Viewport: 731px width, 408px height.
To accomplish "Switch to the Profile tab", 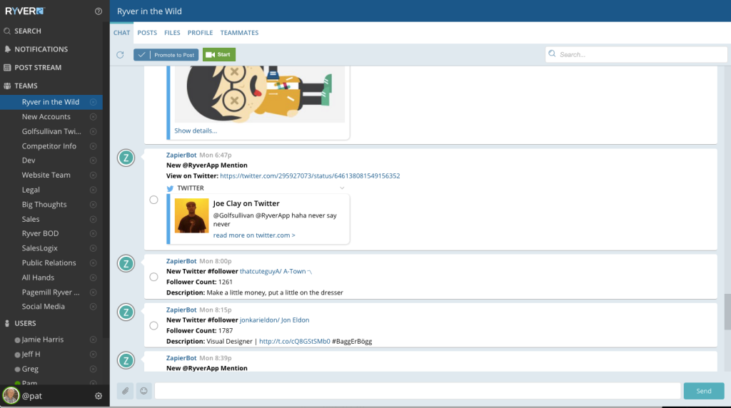I will [200, 33].
